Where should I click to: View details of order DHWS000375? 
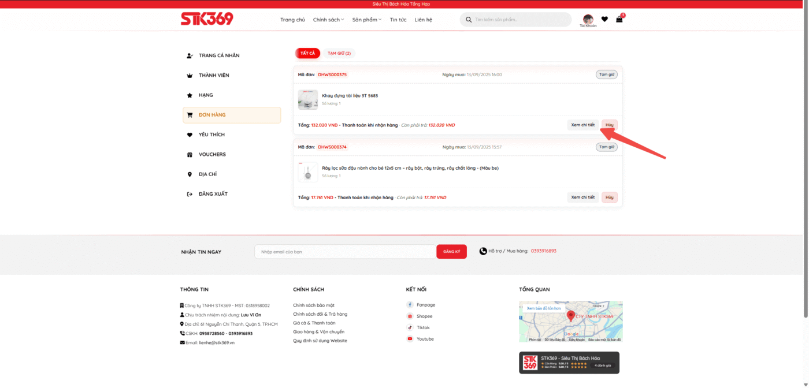pyautogui.click(x=582, y=125)
